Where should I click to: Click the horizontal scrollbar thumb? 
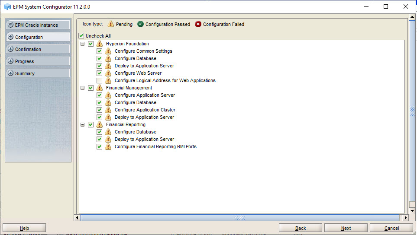tap(240, 218)
